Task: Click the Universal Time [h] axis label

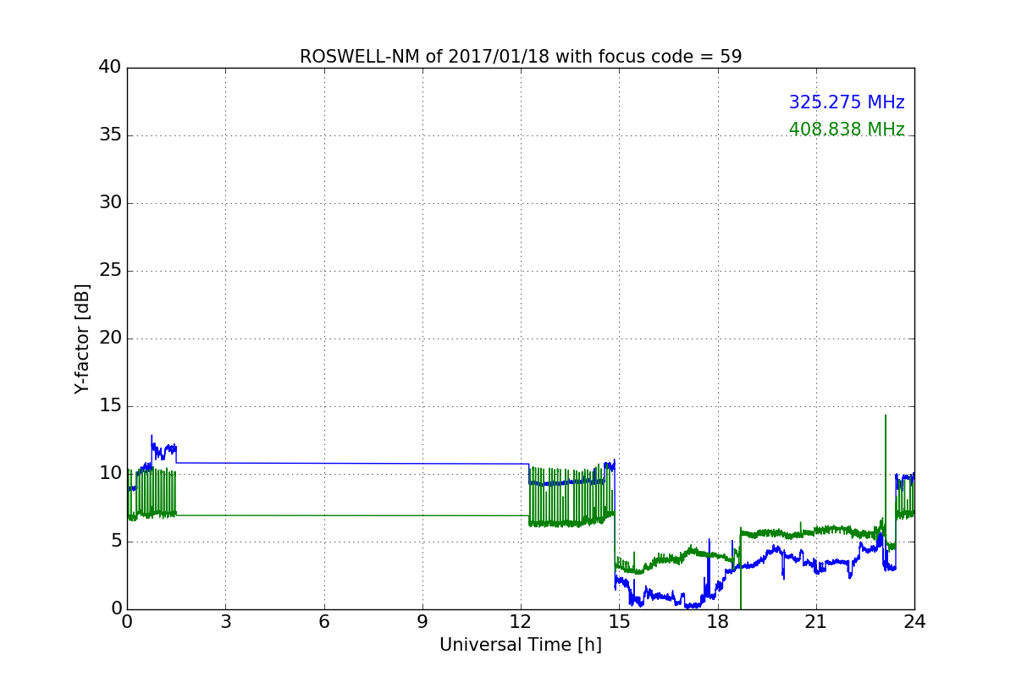Action: (521, 645)
